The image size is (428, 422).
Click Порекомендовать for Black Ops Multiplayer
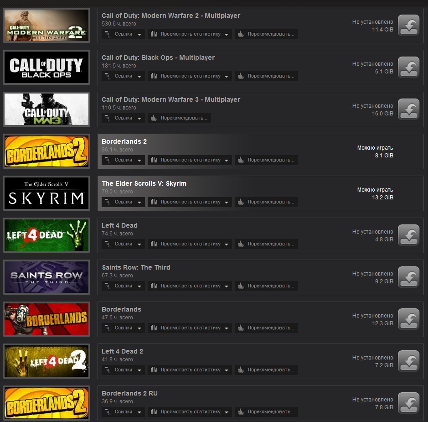click(266, 76)
